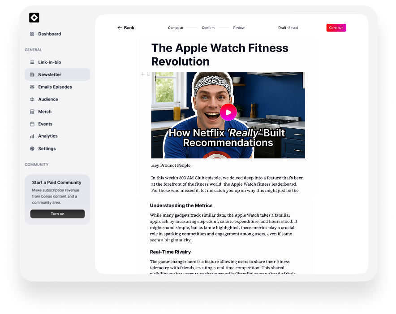The image size is (396, 314).
Task: Click the Dashboard grid icon
Action: [32, 34]
